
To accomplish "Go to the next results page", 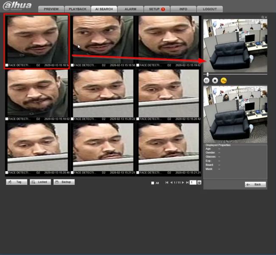I will click(183, 183).
